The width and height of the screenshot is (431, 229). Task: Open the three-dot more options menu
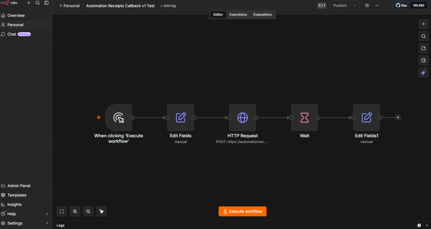tap(377, 5)
